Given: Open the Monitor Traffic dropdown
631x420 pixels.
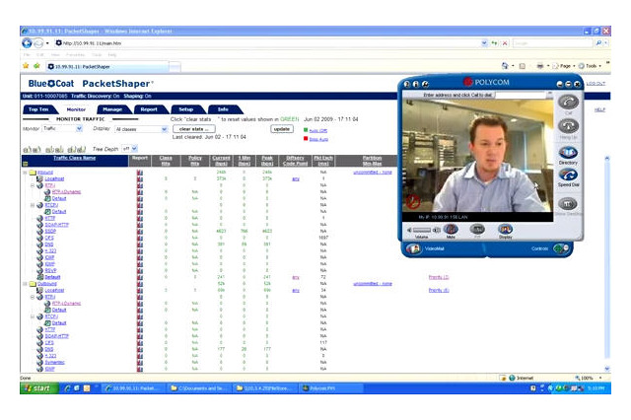Looking at the screenshot, I should pyautogui.click(x=62, y=129).
